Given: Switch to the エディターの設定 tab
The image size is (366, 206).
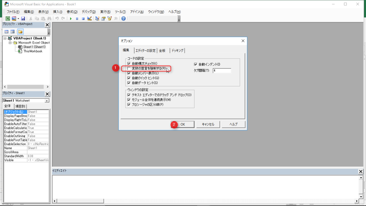Looking at the screenshot, I should click(145, 50).
